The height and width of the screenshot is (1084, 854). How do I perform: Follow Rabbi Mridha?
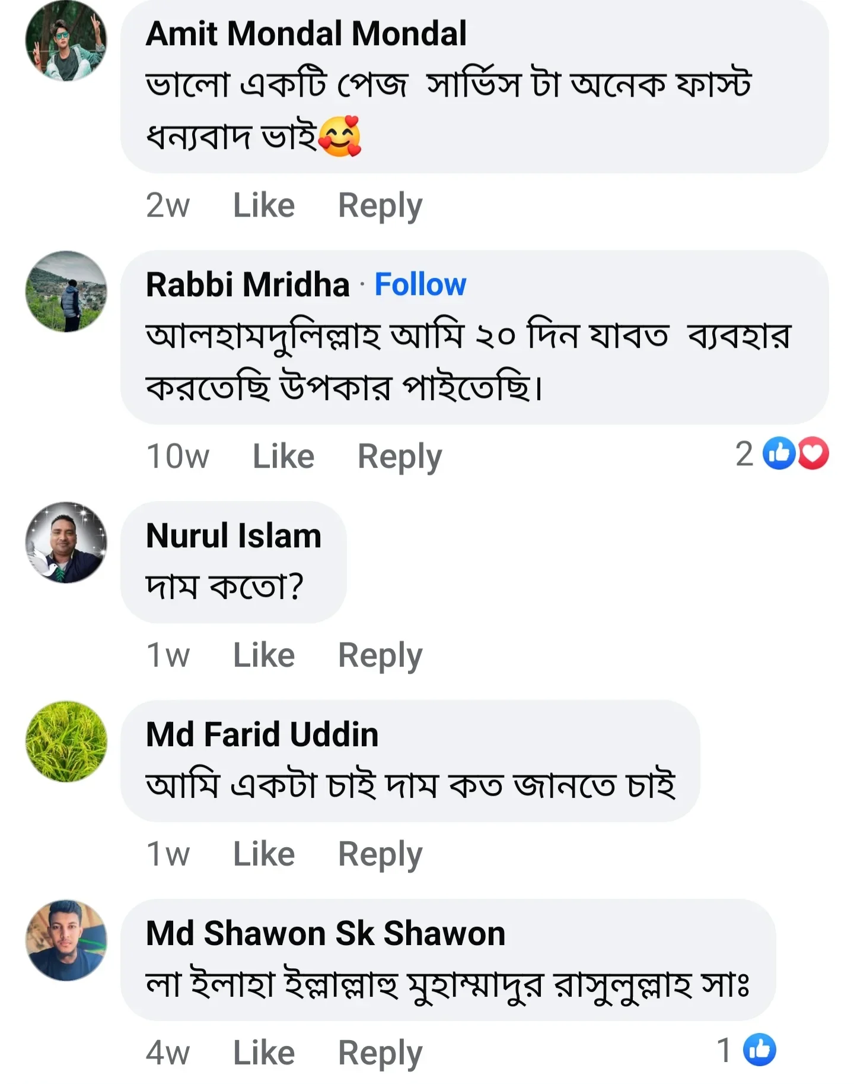pyautogui.click(x=421, y=285)
